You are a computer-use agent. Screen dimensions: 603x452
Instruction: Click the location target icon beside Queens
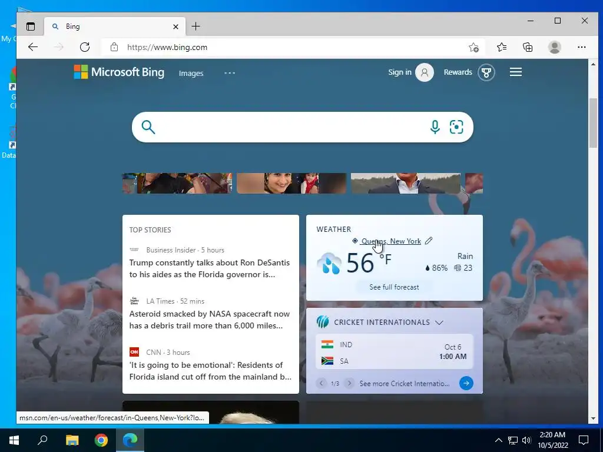(x=355, y=241)
